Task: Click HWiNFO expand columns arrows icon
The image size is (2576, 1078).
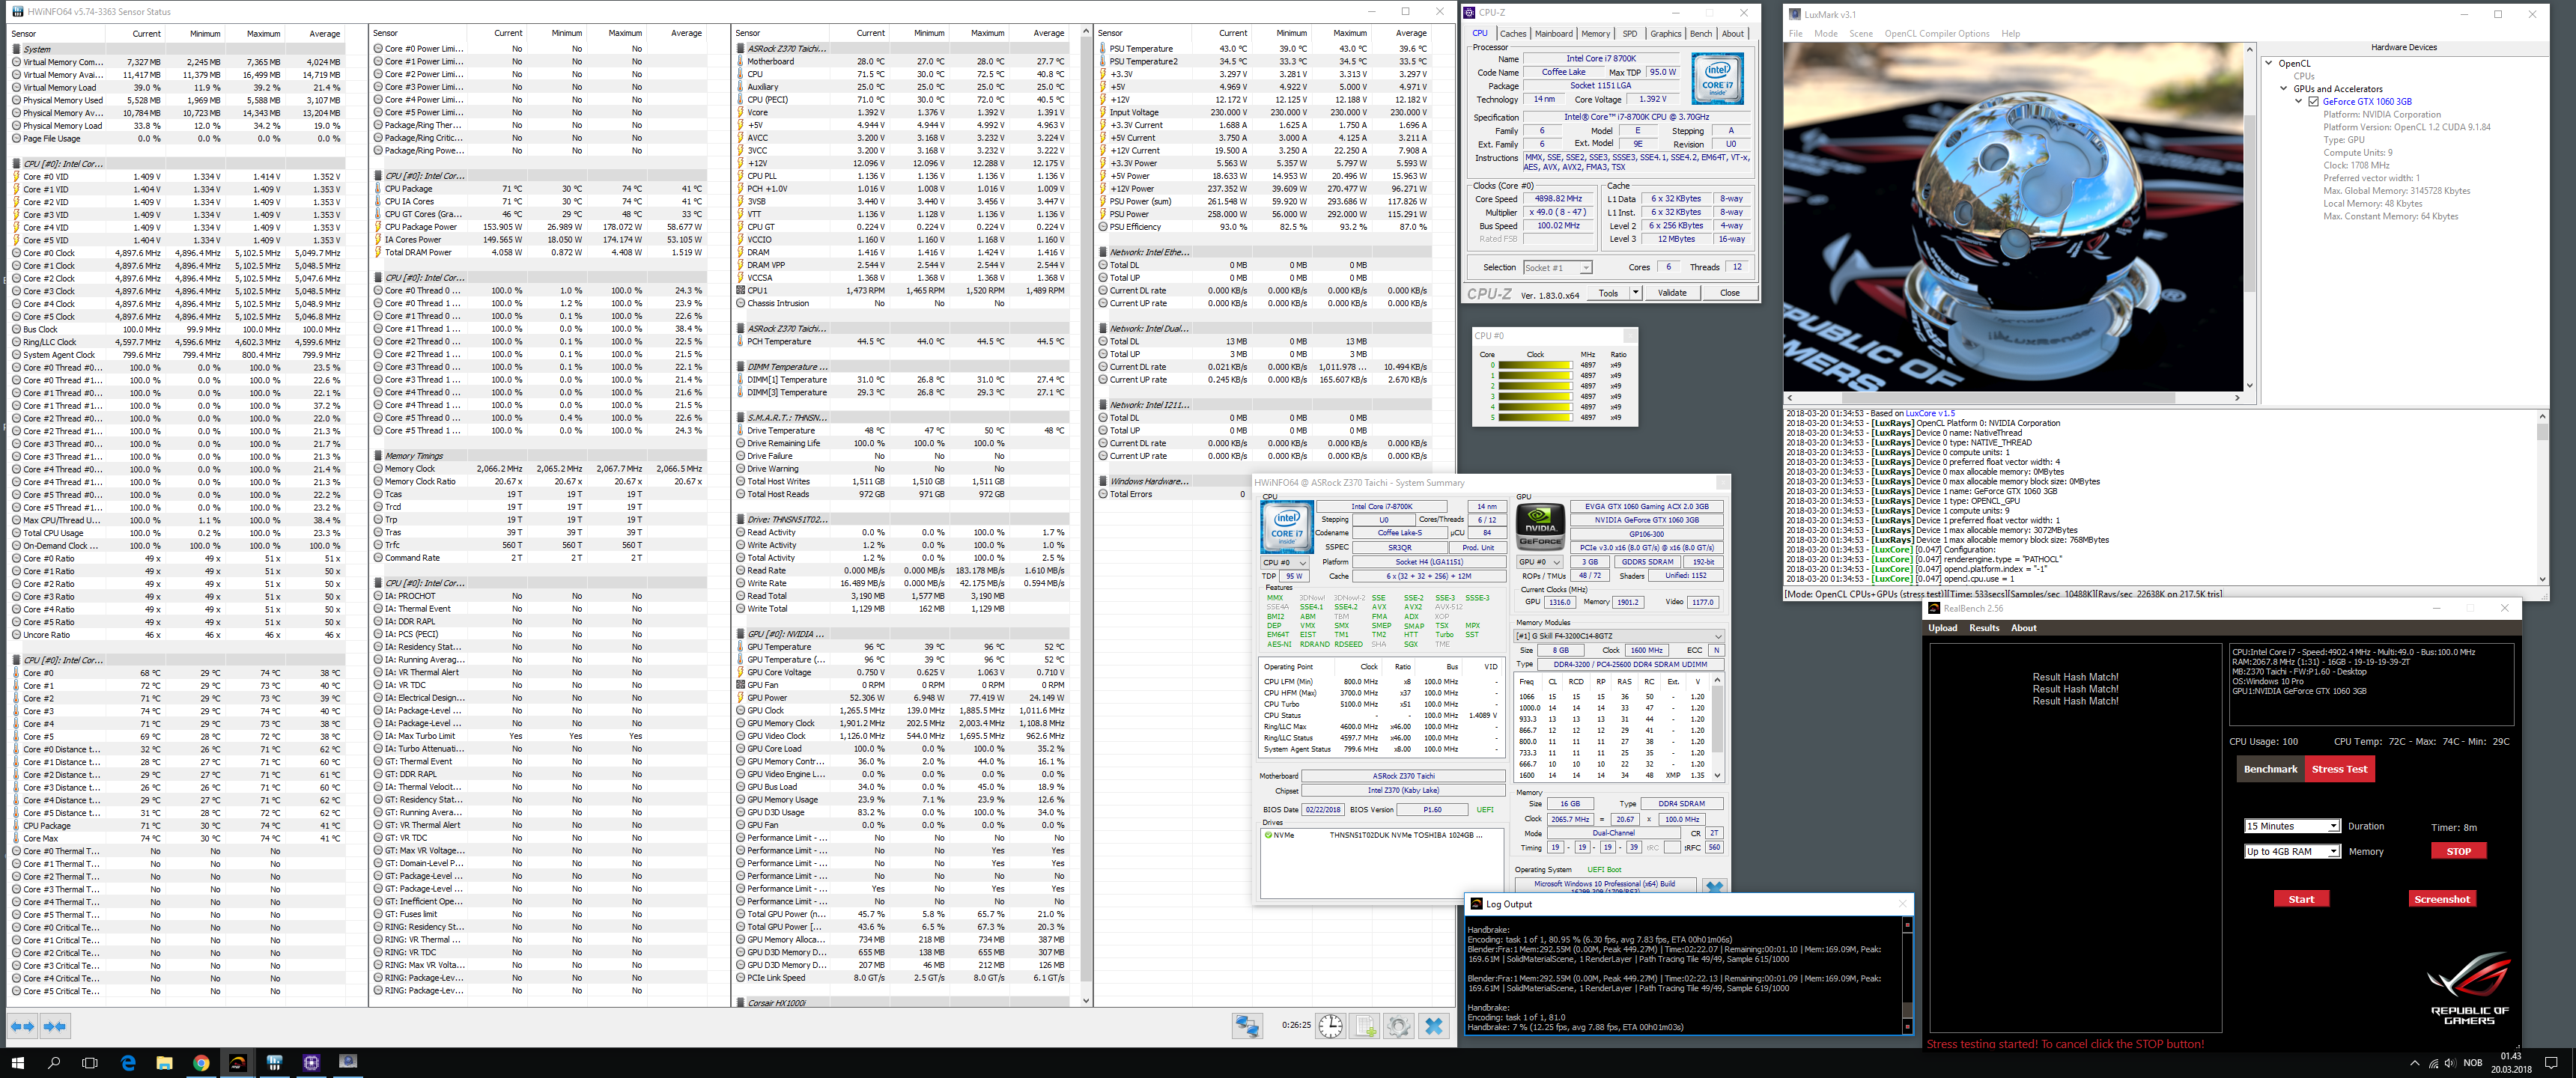Action: (x=22, y=1026)
